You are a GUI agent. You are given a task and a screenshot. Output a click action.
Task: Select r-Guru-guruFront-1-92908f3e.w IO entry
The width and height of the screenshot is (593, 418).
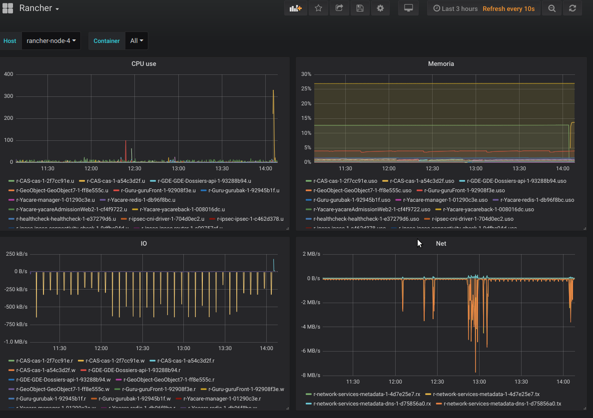246,389
